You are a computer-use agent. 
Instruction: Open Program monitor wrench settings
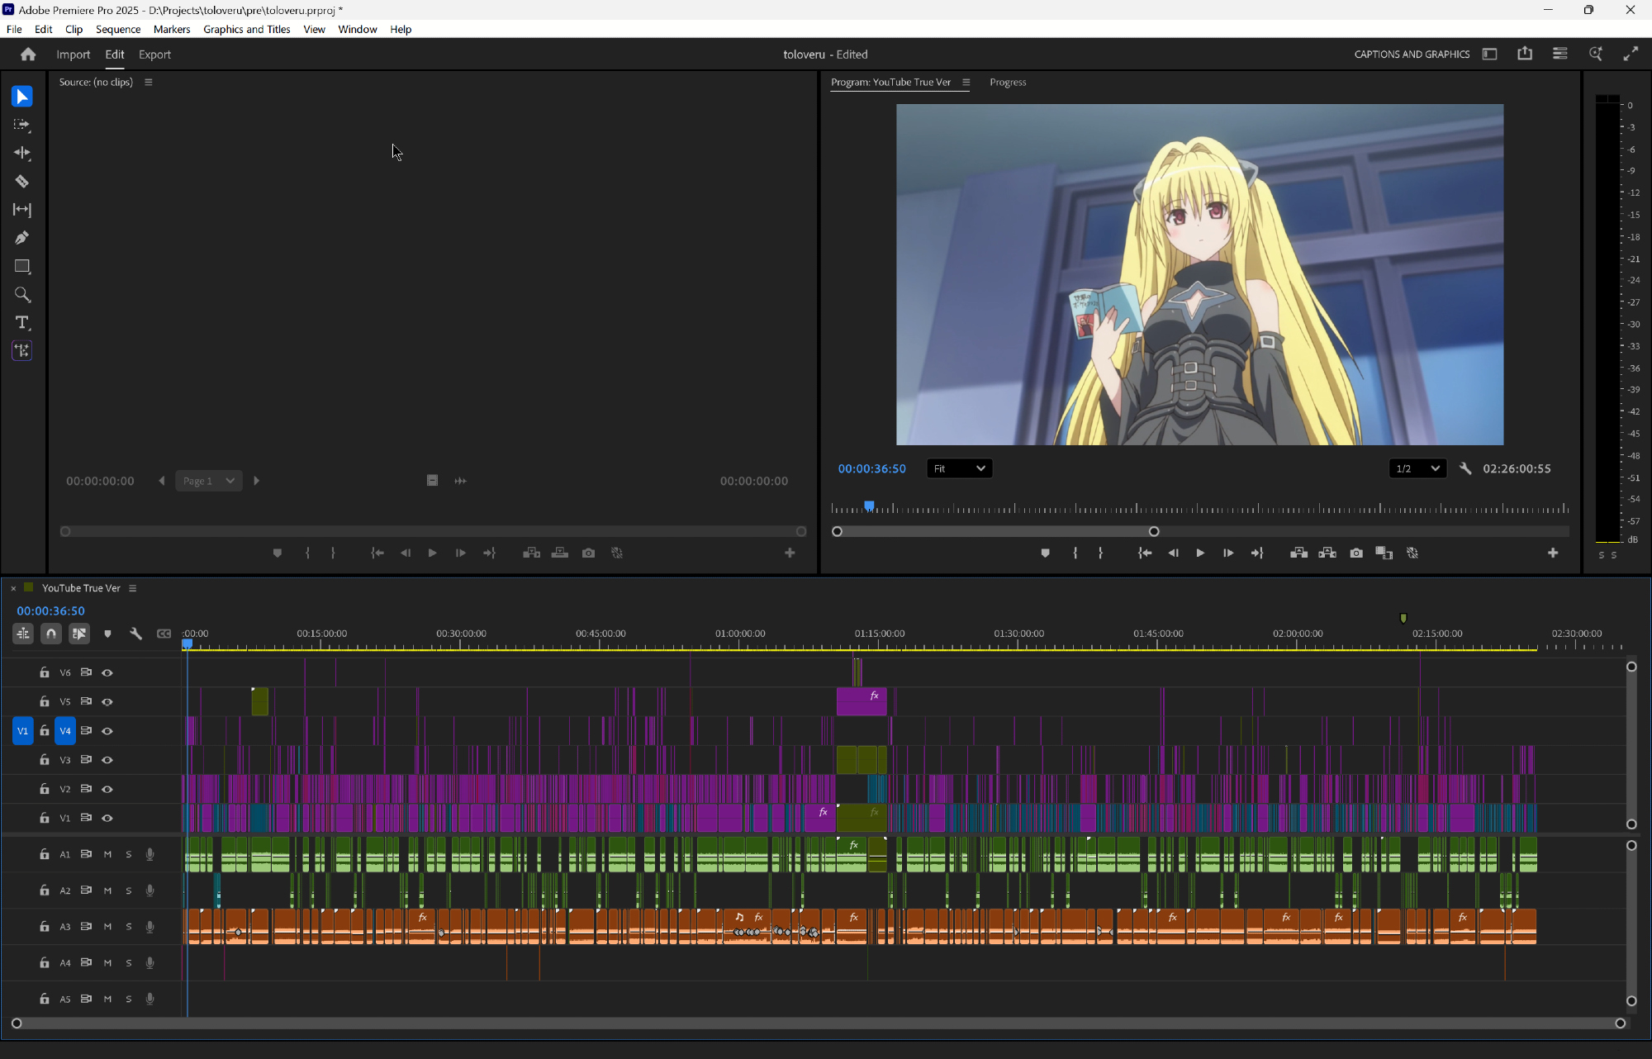point(1465,468)
